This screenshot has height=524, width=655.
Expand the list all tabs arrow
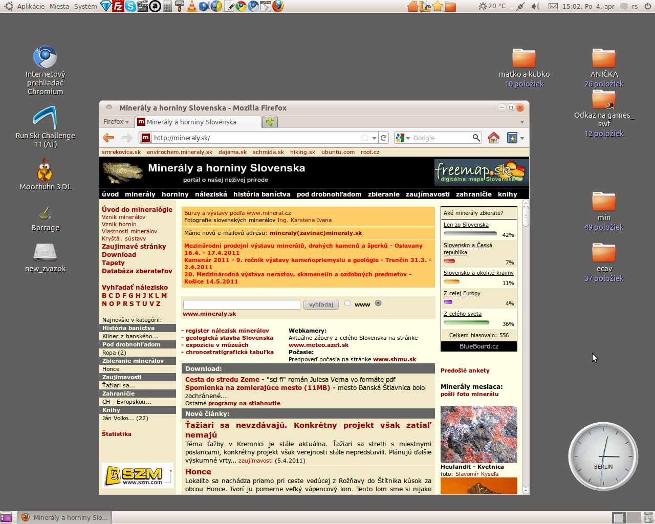(522, 122)
